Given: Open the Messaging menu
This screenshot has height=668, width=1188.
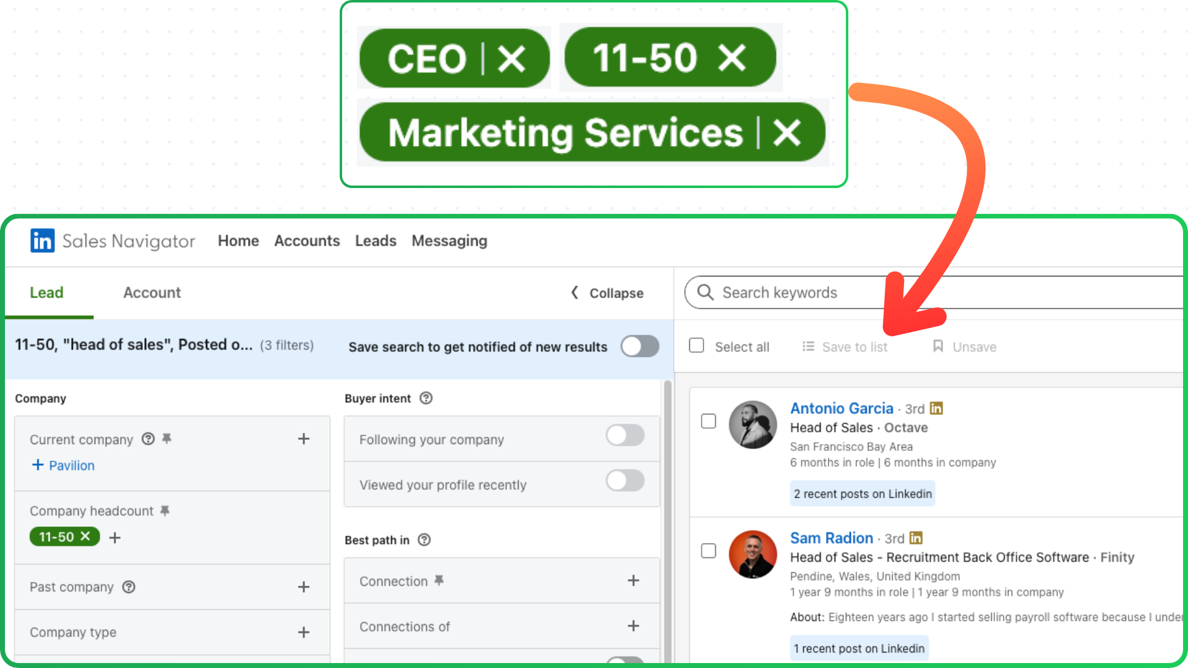Looking at the screenshot, I should (x=449, y=241).
